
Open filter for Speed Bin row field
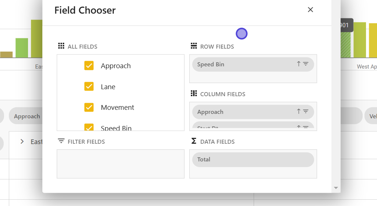pyautogui.click(x=306, y=64)
